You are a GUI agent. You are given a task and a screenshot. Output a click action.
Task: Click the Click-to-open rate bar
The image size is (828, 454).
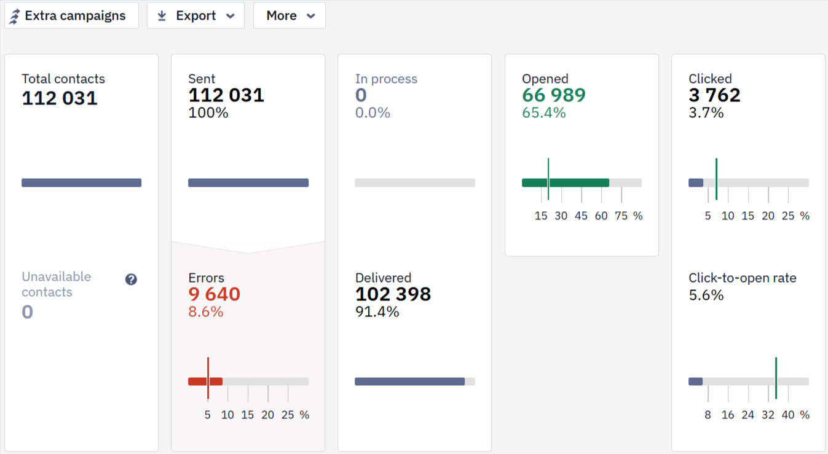(x=749, y=382)
